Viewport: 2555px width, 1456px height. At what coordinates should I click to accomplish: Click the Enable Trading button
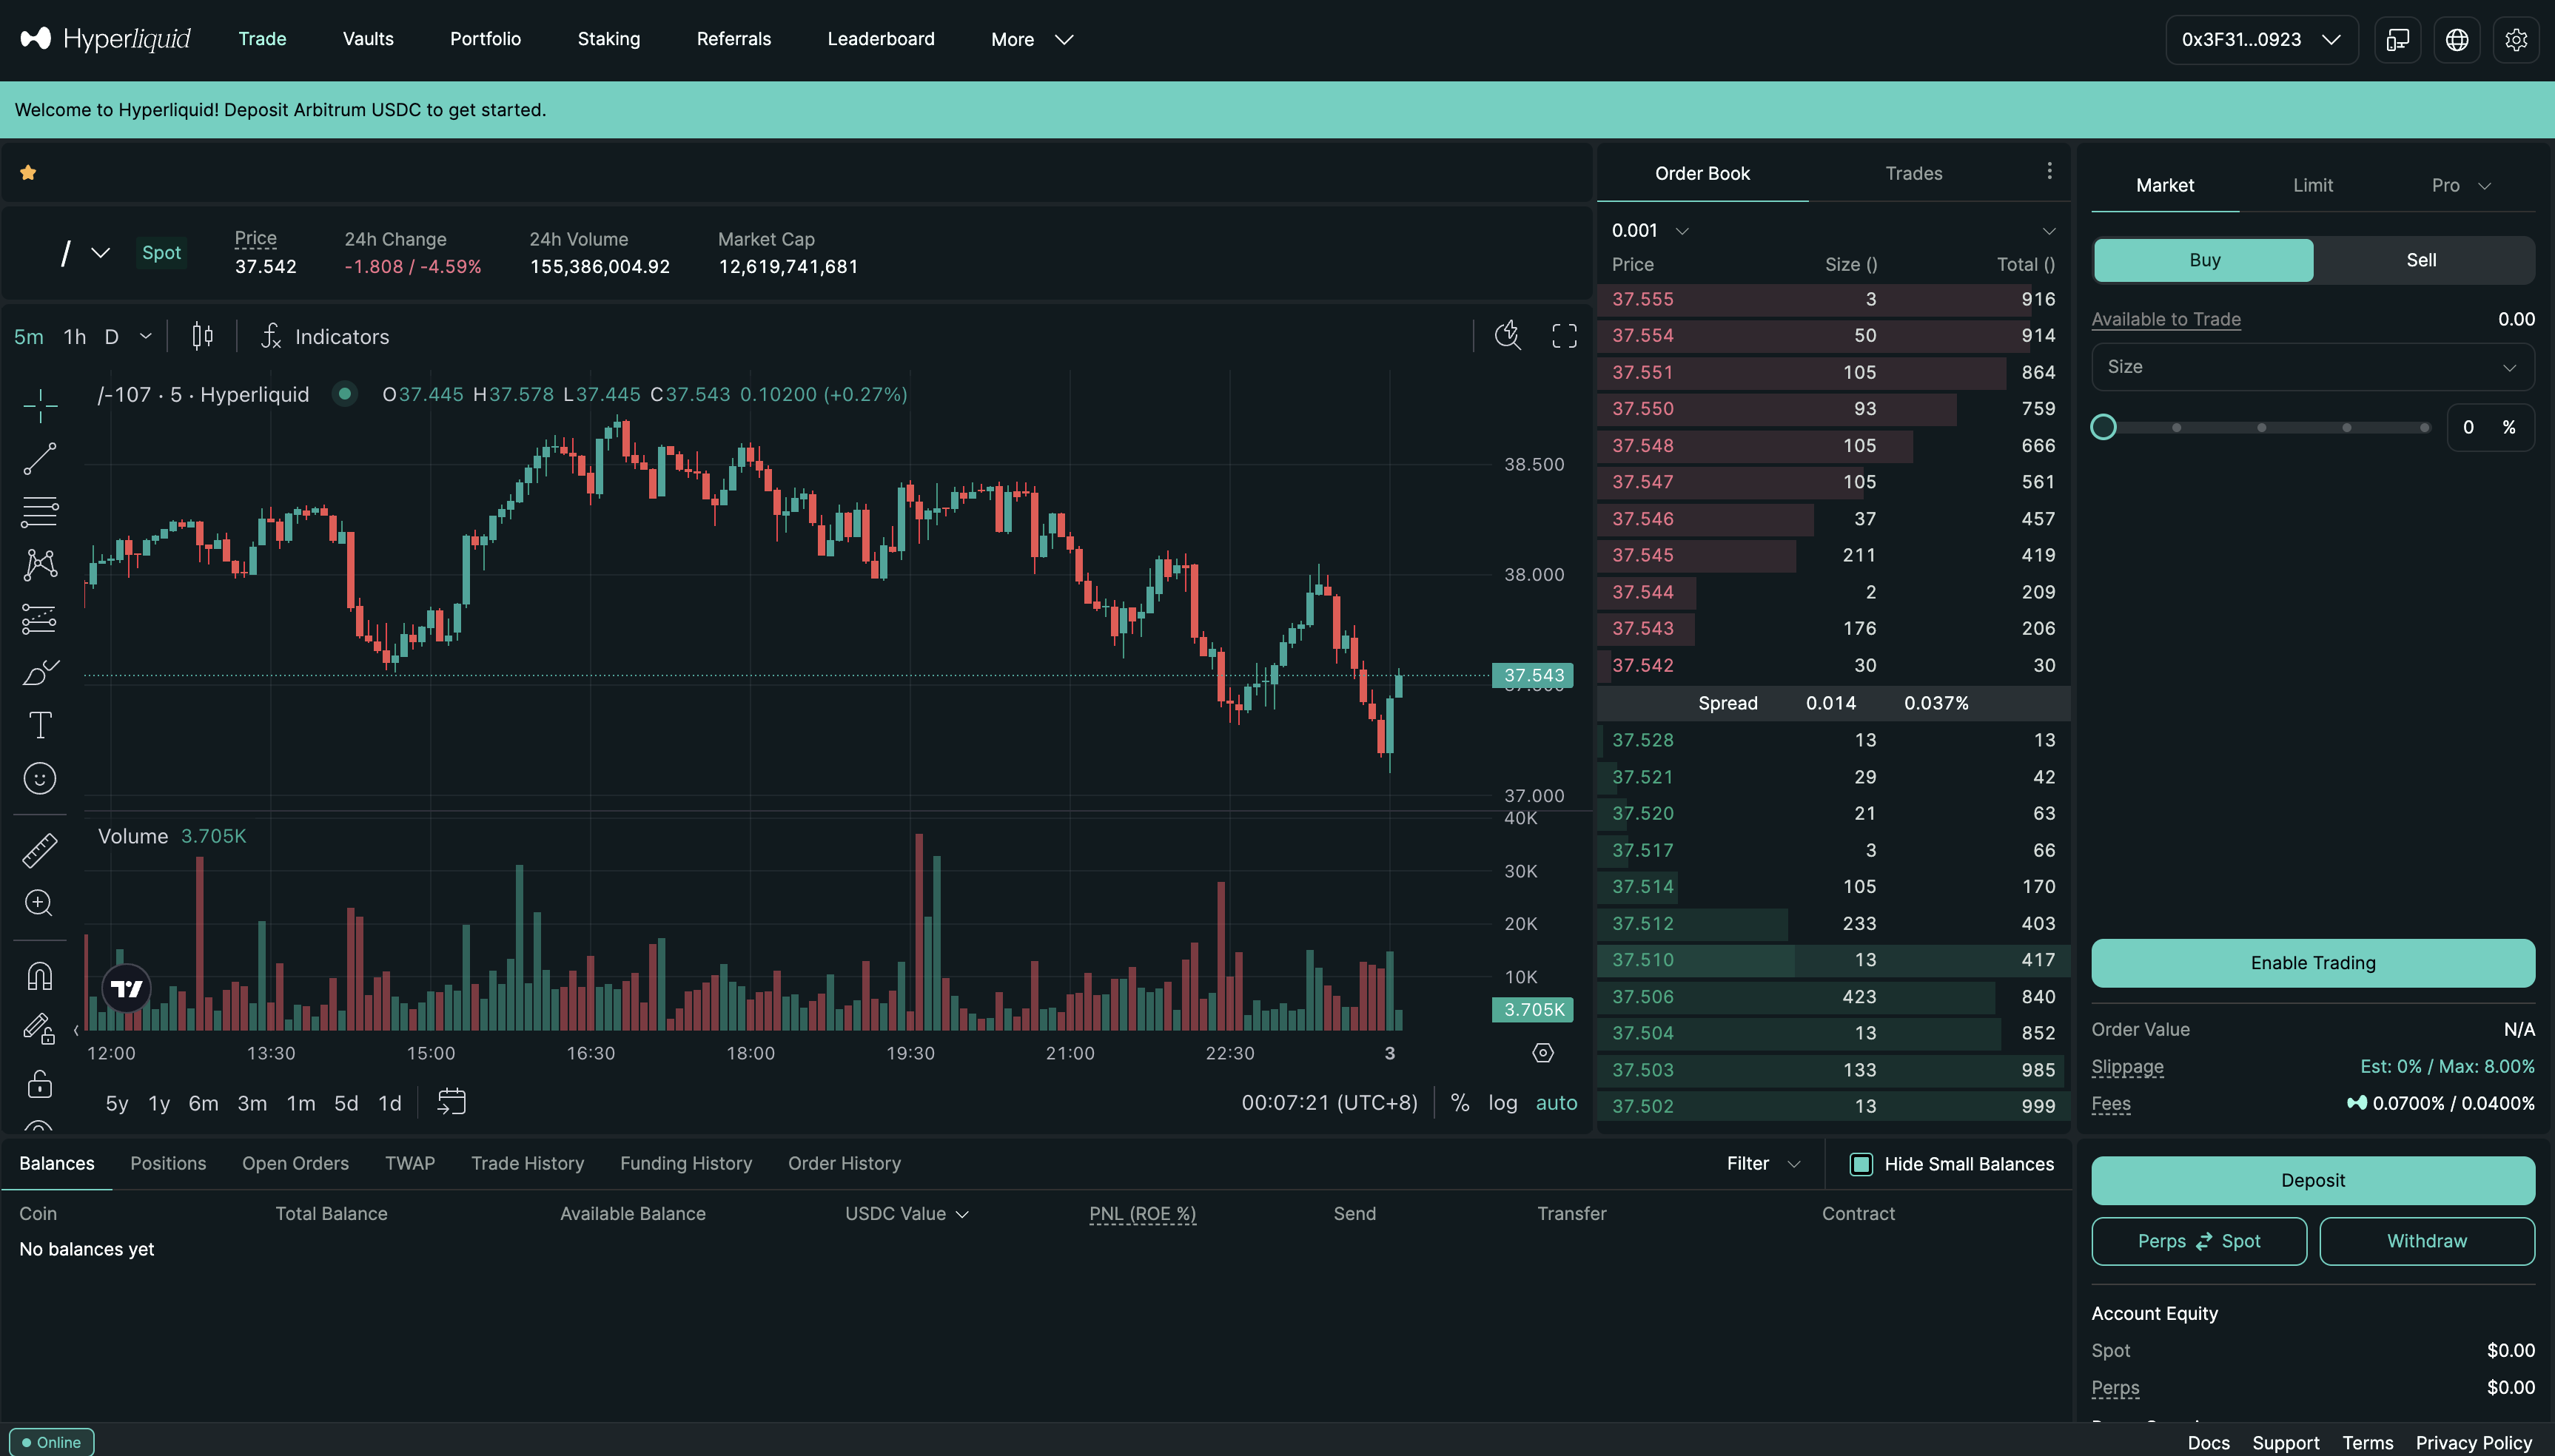[2312, 963]
